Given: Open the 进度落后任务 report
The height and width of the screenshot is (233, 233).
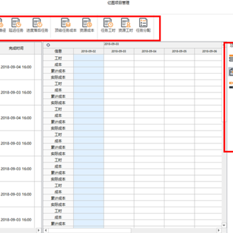Looking at the screenshot, I should (37, 25).
